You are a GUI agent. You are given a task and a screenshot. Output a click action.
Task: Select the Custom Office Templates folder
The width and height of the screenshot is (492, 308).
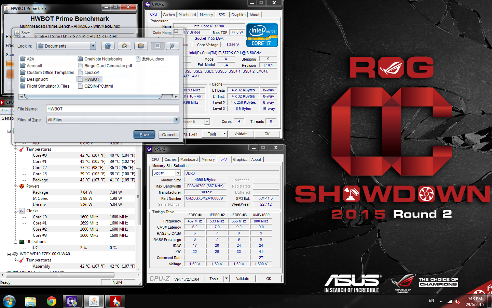pyautogui.click(x=47, y=73)
